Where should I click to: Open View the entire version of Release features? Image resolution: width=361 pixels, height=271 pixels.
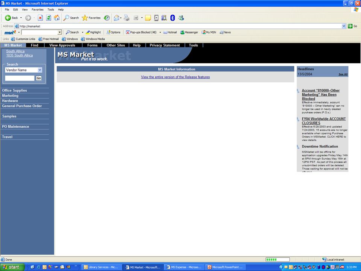click(x=175, y=77)
